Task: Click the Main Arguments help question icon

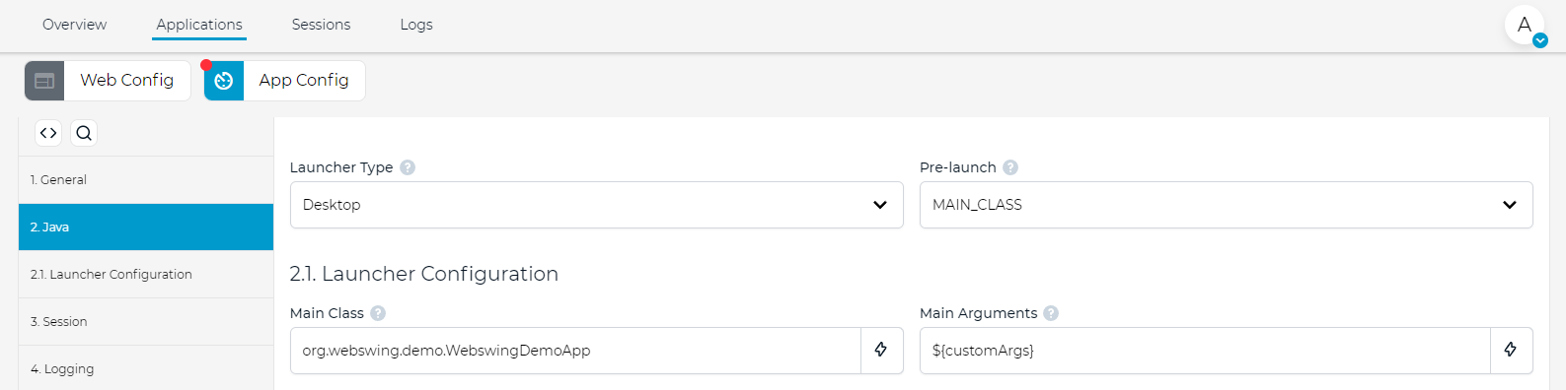Action: tap(1051, 313)
